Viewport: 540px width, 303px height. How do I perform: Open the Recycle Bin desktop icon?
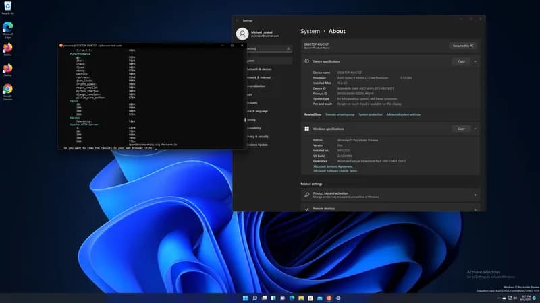(x=7, y=8)
